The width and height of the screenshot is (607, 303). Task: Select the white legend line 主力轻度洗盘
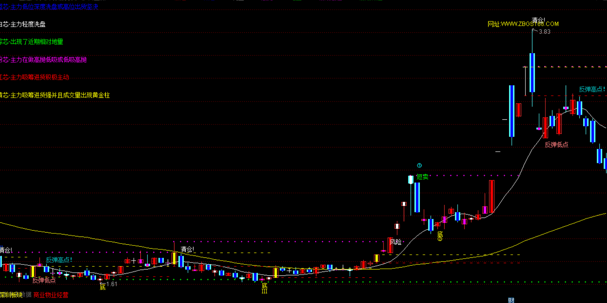(23, 25)
